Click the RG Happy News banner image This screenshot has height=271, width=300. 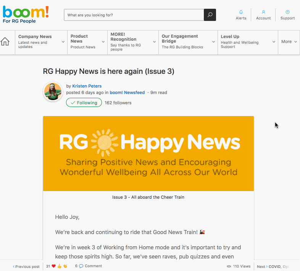pyautogui.click(x=148, y=153)
